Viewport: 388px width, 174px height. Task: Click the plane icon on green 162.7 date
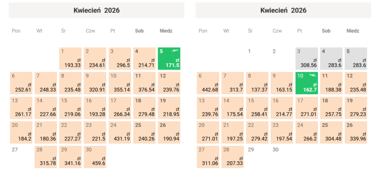pyautogui.click(x=312, y=75)
